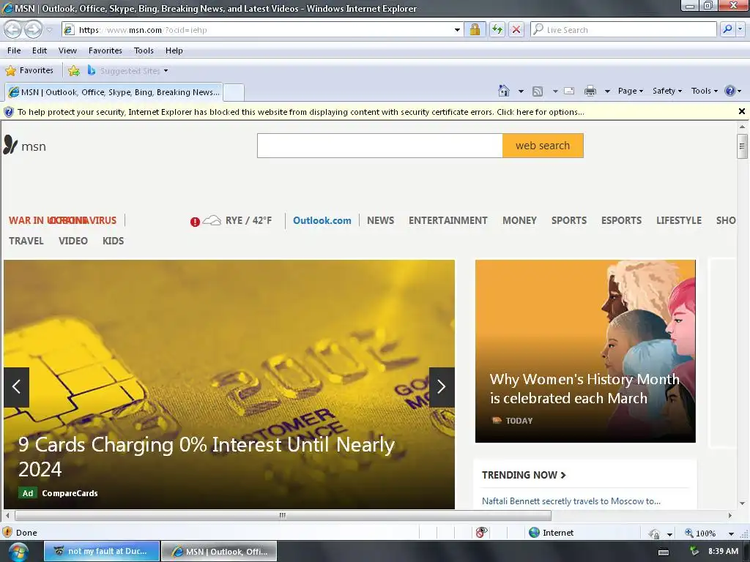
Task: Click the Favorites star button
Action: click(x=29, y=71)
